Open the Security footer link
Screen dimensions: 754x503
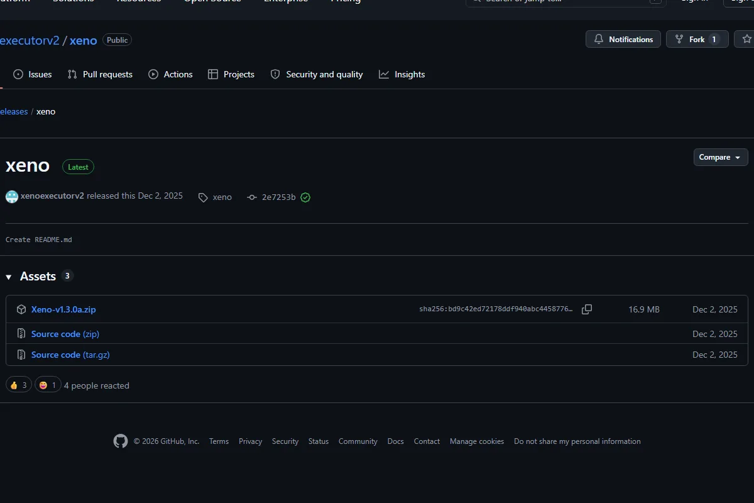coord(285,441)
